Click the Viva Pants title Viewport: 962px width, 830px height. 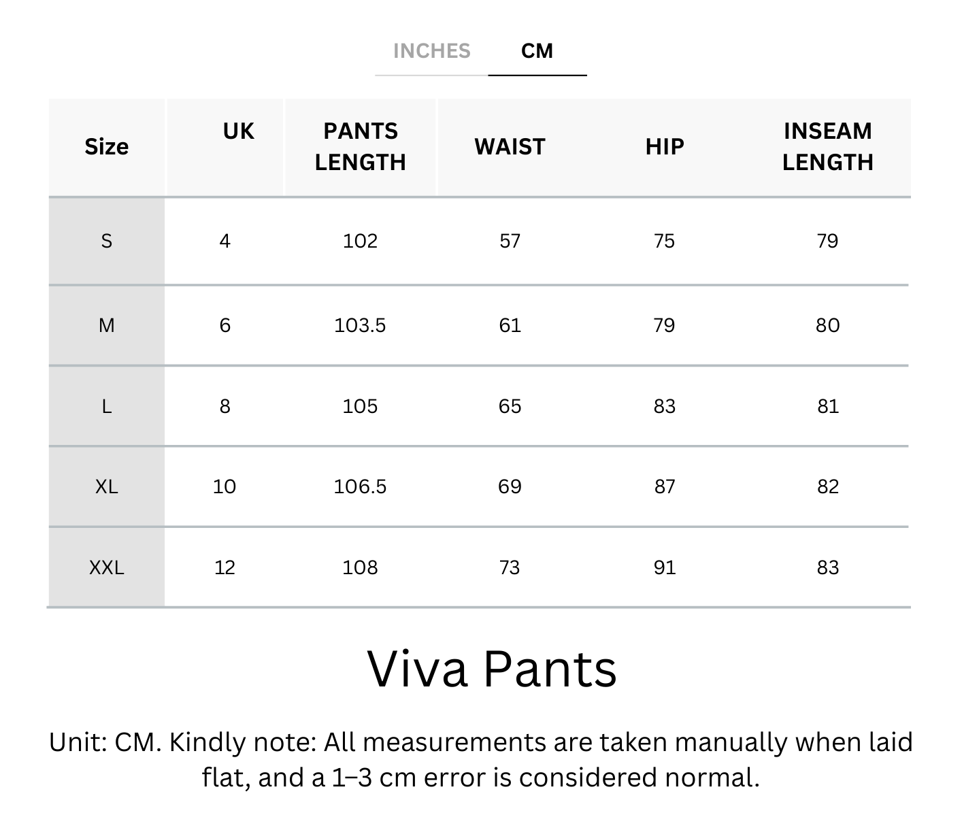tap(492, 669)
